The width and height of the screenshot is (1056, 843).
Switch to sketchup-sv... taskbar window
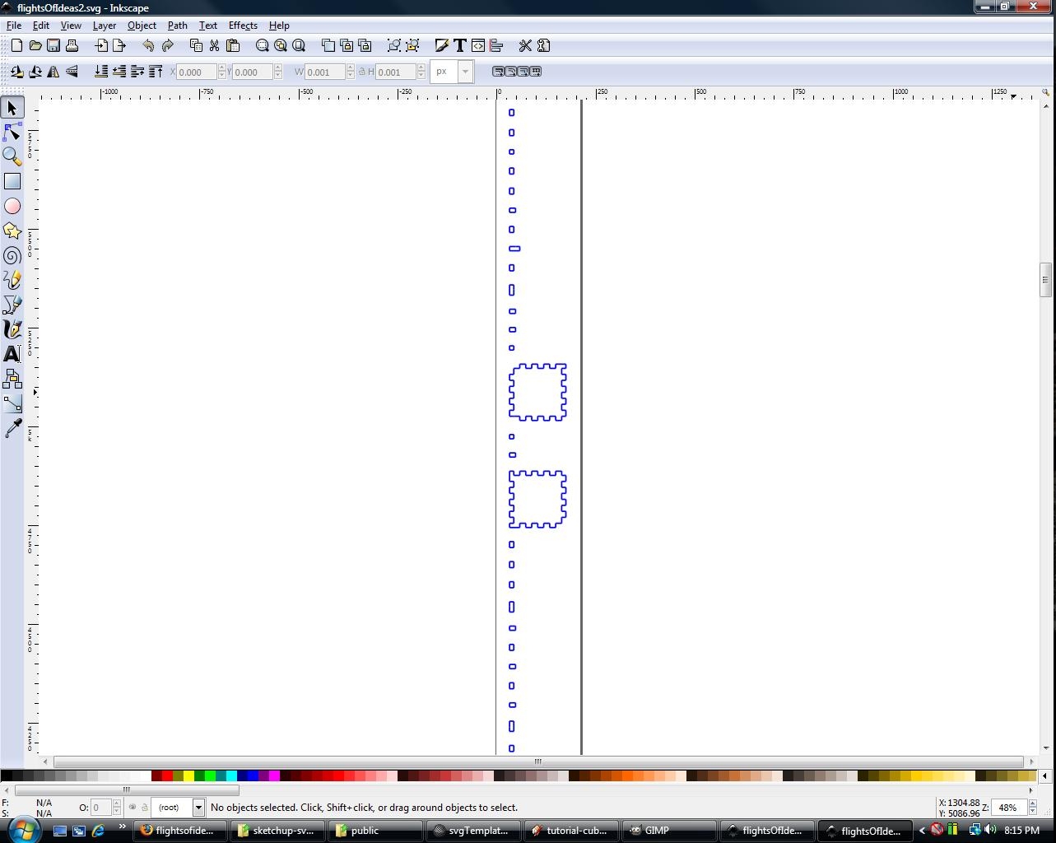277,831
